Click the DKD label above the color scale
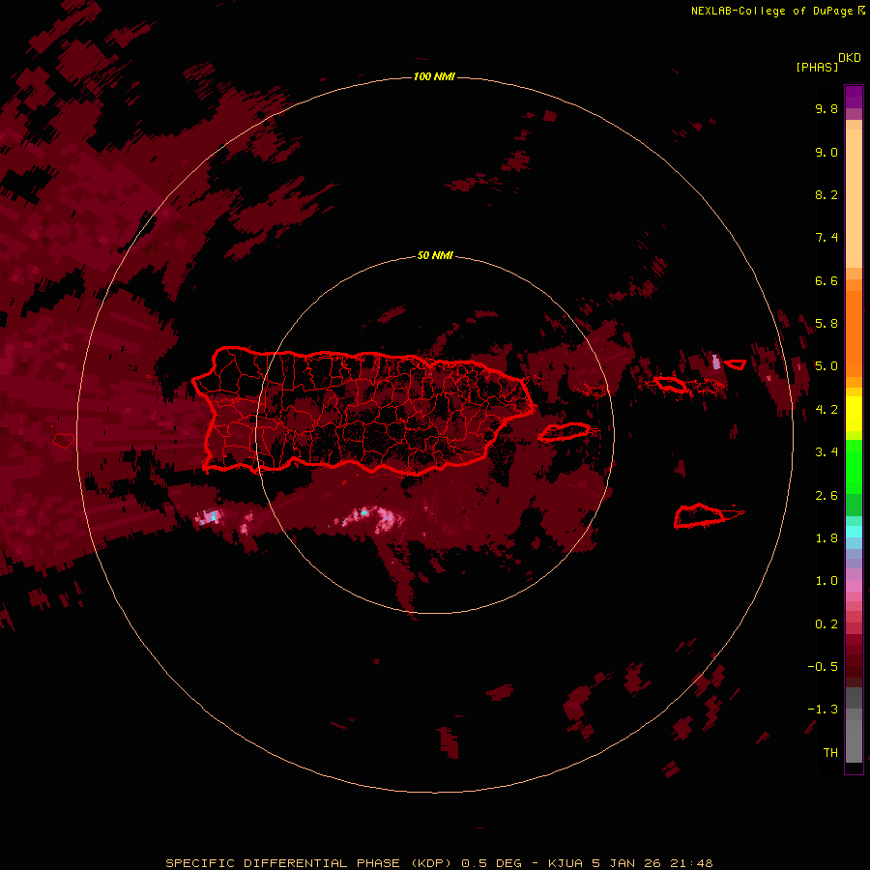Viewport: 870px width, 870px height. [x=850, y=58]
